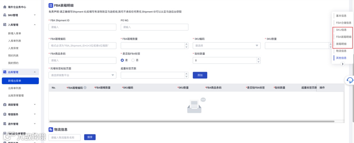Select 否 for 是否贴FBA标签

click(x=133, y=60)
